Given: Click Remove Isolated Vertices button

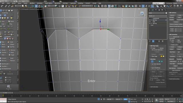Looking at the screenshot, I should (x=176, y=24).
